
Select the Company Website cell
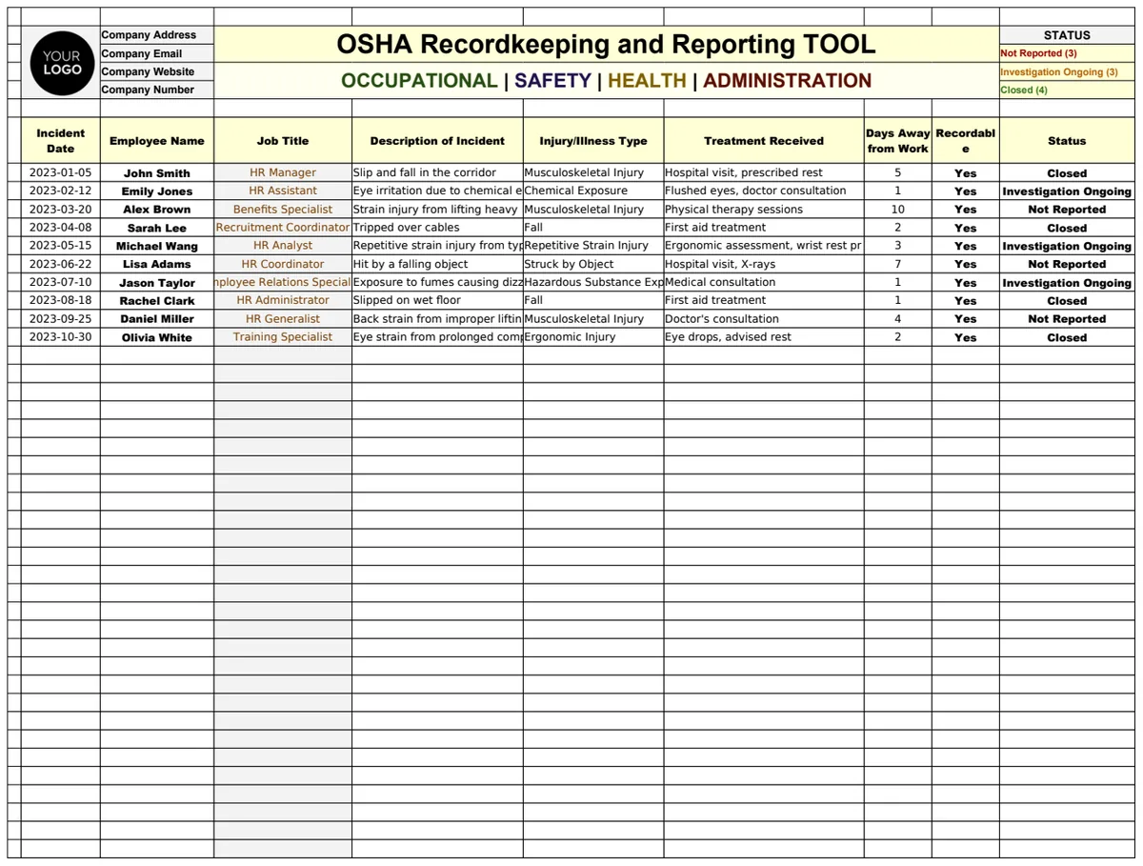[x=157, y=71]
